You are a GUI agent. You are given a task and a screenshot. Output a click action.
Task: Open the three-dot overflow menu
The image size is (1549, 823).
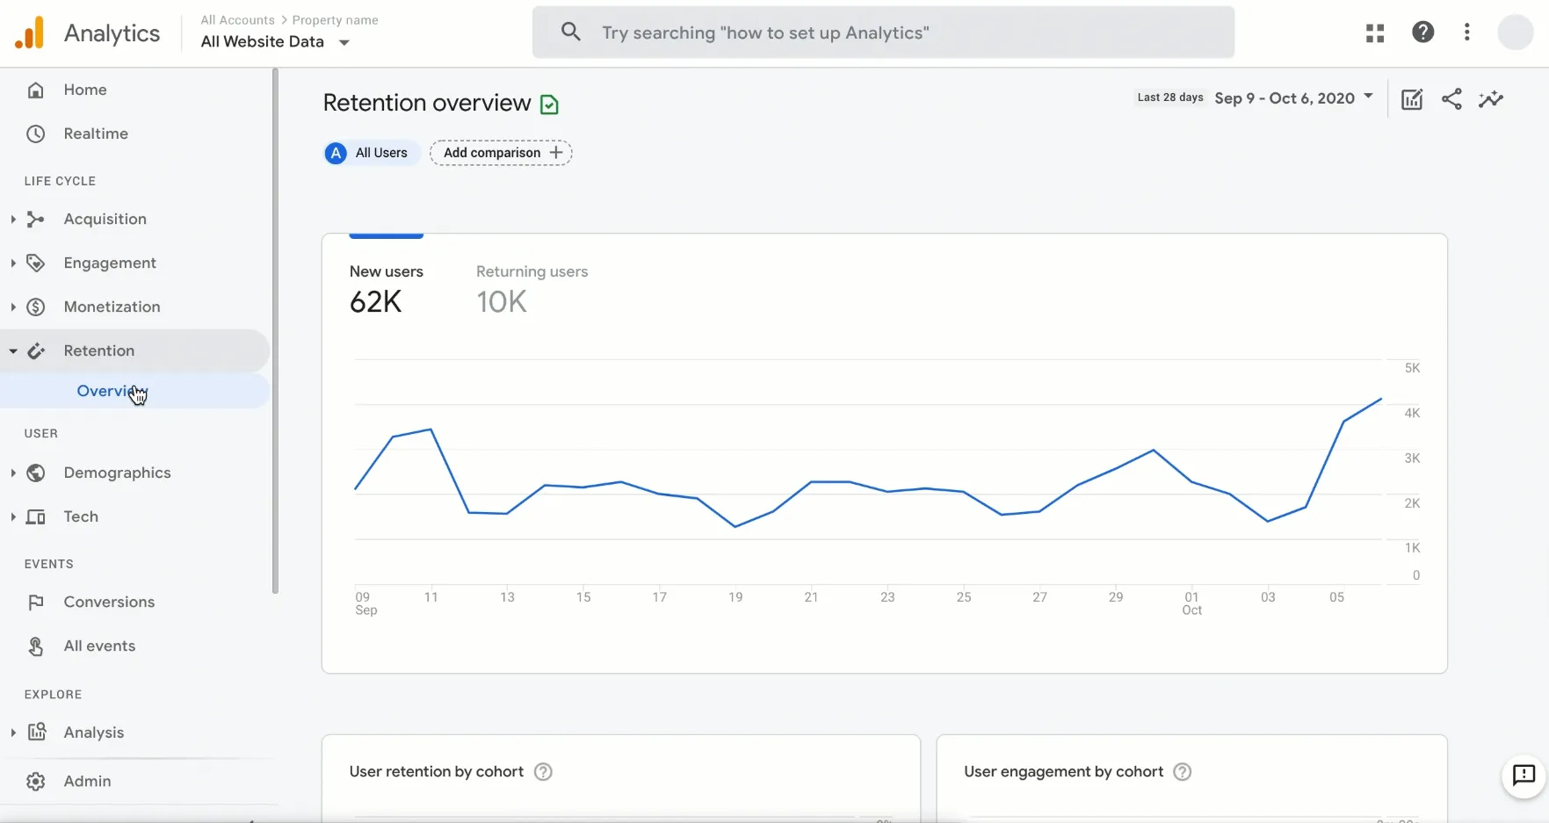tap(1466, 32)
